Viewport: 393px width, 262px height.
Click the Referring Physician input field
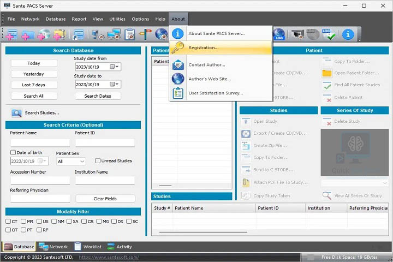click(x=40, y=199)
